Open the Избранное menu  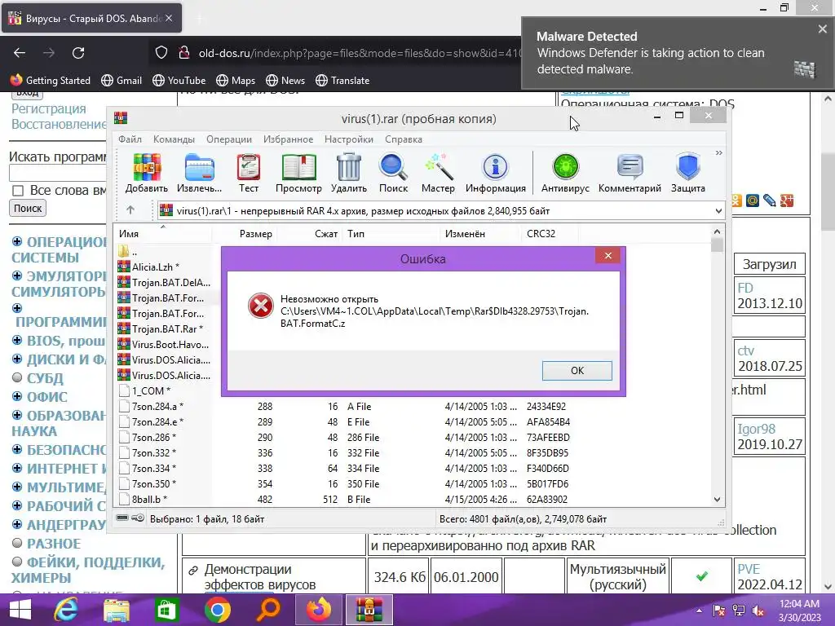click(x=288, y=139)
